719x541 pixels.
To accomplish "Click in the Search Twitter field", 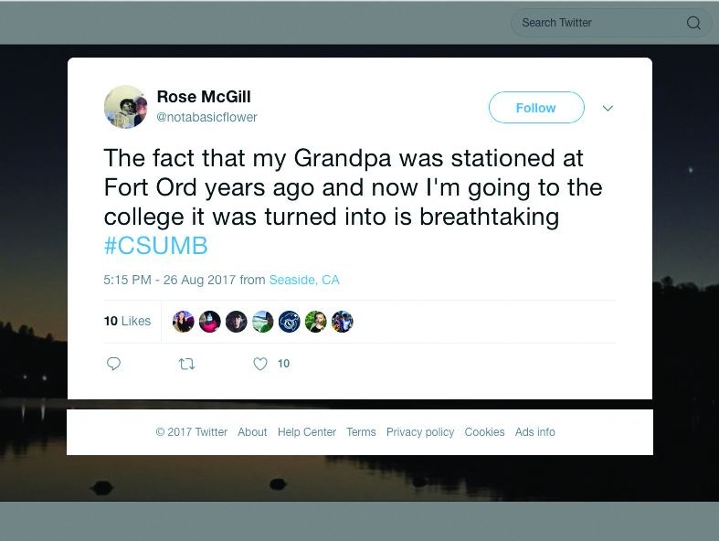I will click(598, 23).
